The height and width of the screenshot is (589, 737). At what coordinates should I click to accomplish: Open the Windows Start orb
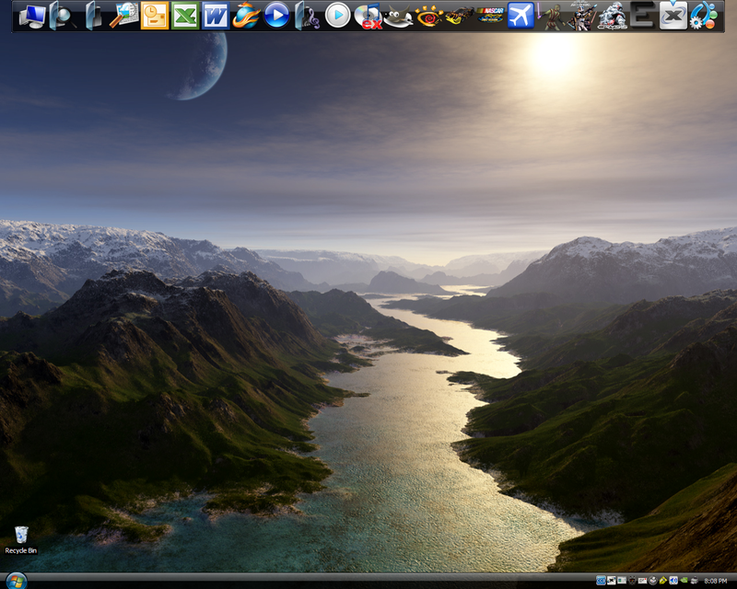17,582
